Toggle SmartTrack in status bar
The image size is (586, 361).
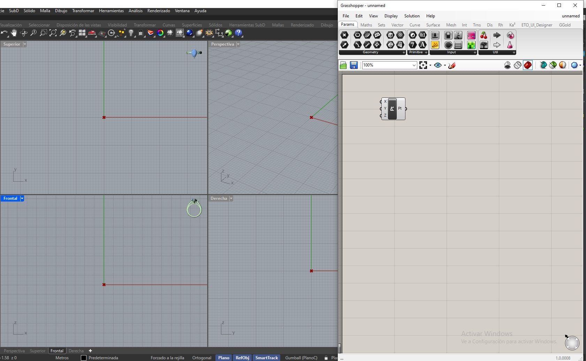tap(267, 358)
